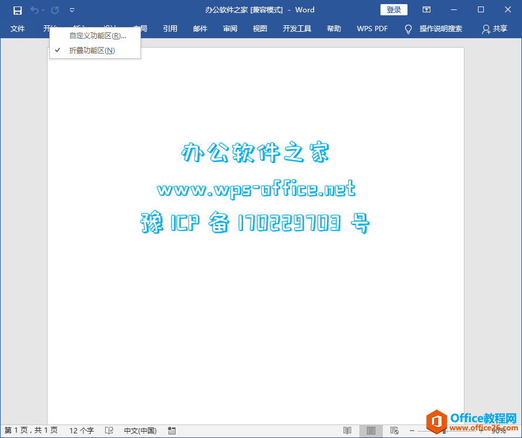Open Customize Quick Access Toolbar dropdown

click(x=72, y=11)
